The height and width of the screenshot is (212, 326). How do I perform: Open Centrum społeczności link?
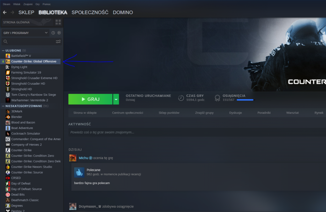coord(128,113)
